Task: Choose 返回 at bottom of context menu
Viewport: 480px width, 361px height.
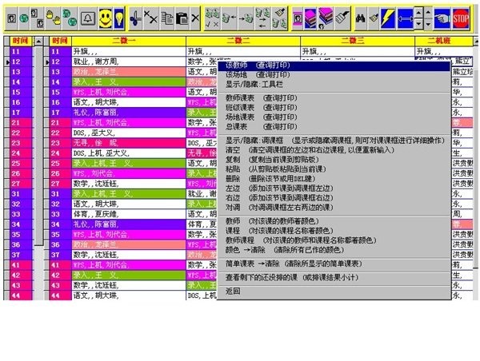Action: (234, 292)
